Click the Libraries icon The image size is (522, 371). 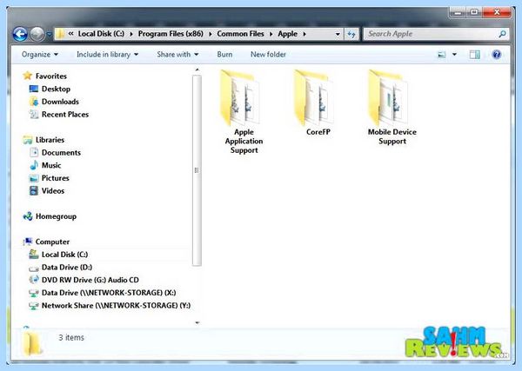(x=28, y=140)
